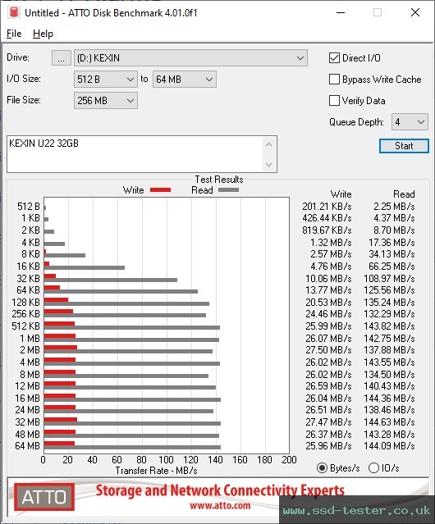Click the description box scroll up arrow
The image size is (435, 524).
[269, 145]
